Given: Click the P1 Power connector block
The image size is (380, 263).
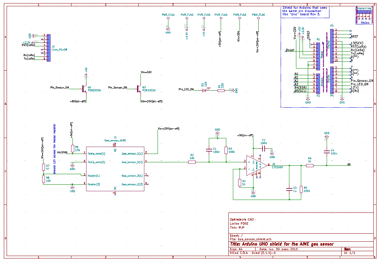Looking at the screenshot, I should click(x=318, y=56).
